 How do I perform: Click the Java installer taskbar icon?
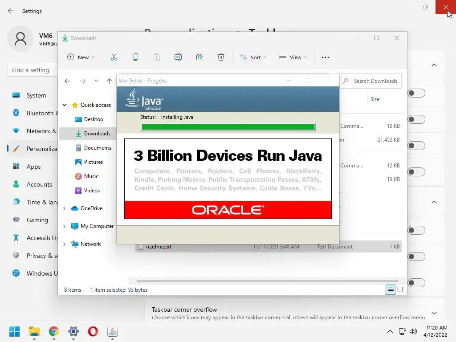point(113,331)
